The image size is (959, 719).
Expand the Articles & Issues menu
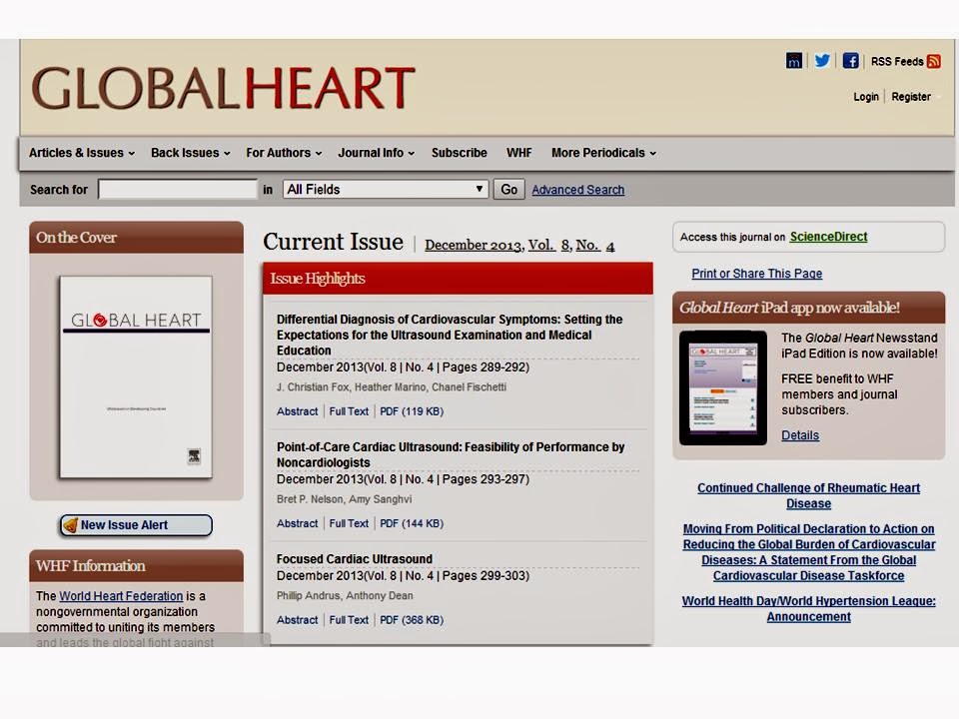click(x=81, y=153)
